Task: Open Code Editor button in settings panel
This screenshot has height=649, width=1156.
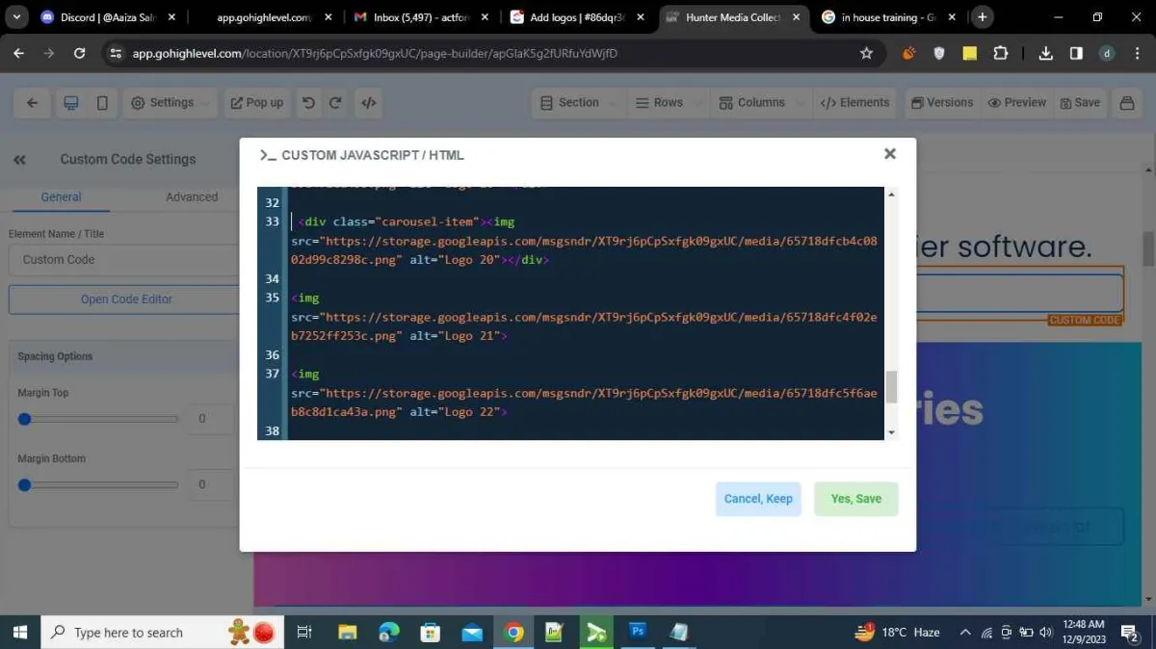Action: 126,299
